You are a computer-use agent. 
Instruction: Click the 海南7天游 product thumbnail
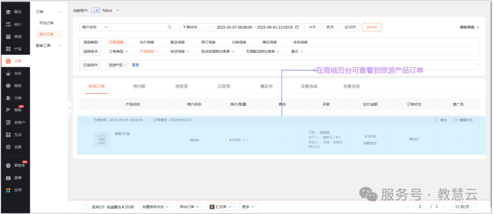tap(102, 139)
